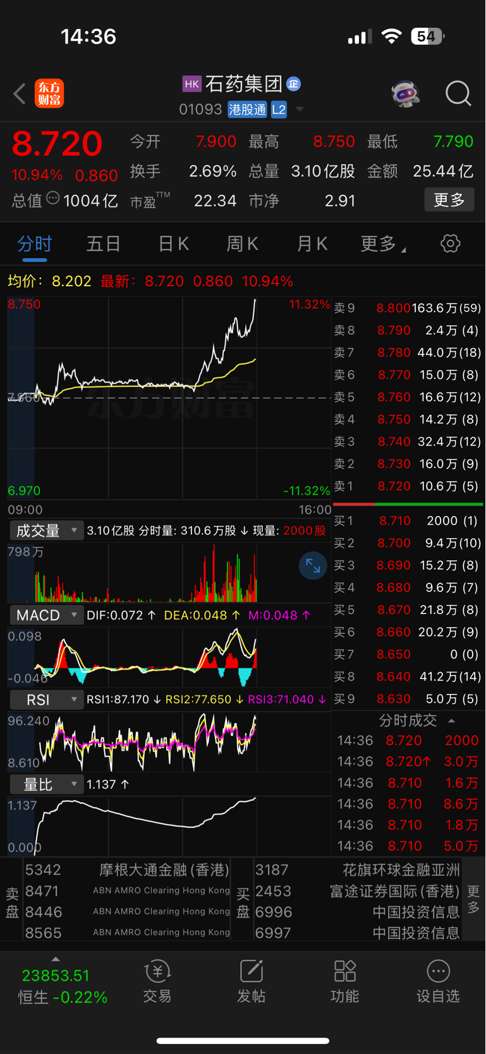
Task: Tap the L2 level badge
Action: 279,110
